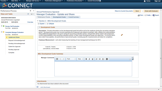Image resolution: width=162 pixels, height=91 pixels.
Task: Insert a numbered list
Action: 96,59
